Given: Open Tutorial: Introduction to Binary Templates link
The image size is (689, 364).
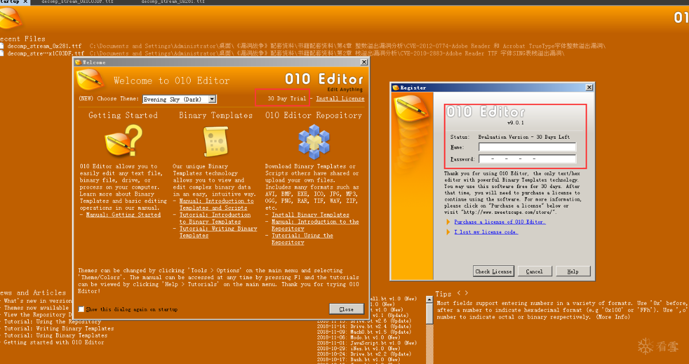Looking at the screenshot, I should 215,218.
